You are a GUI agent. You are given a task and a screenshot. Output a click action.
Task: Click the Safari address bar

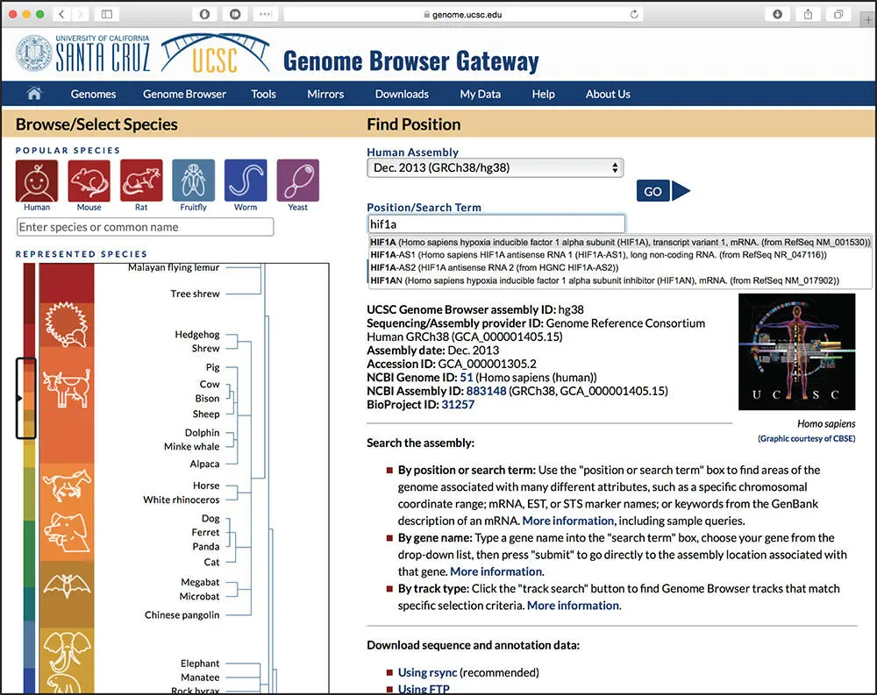pos(463,15)
